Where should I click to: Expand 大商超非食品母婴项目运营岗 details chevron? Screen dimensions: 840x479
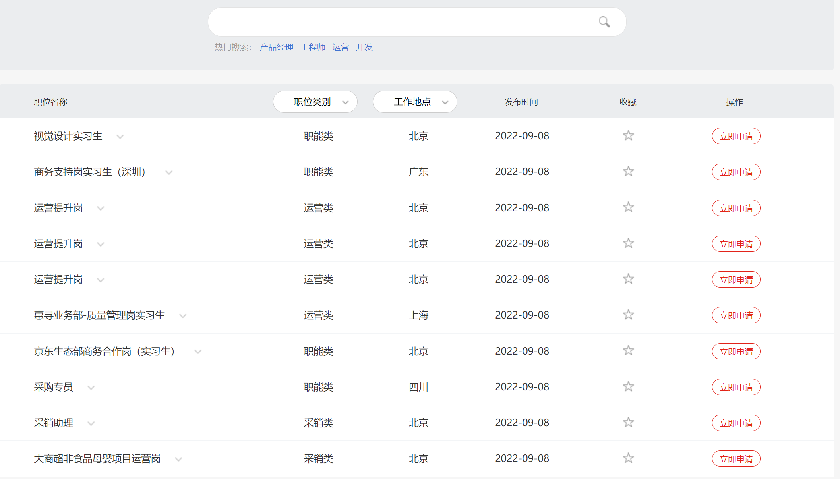[x=178, y=460]
